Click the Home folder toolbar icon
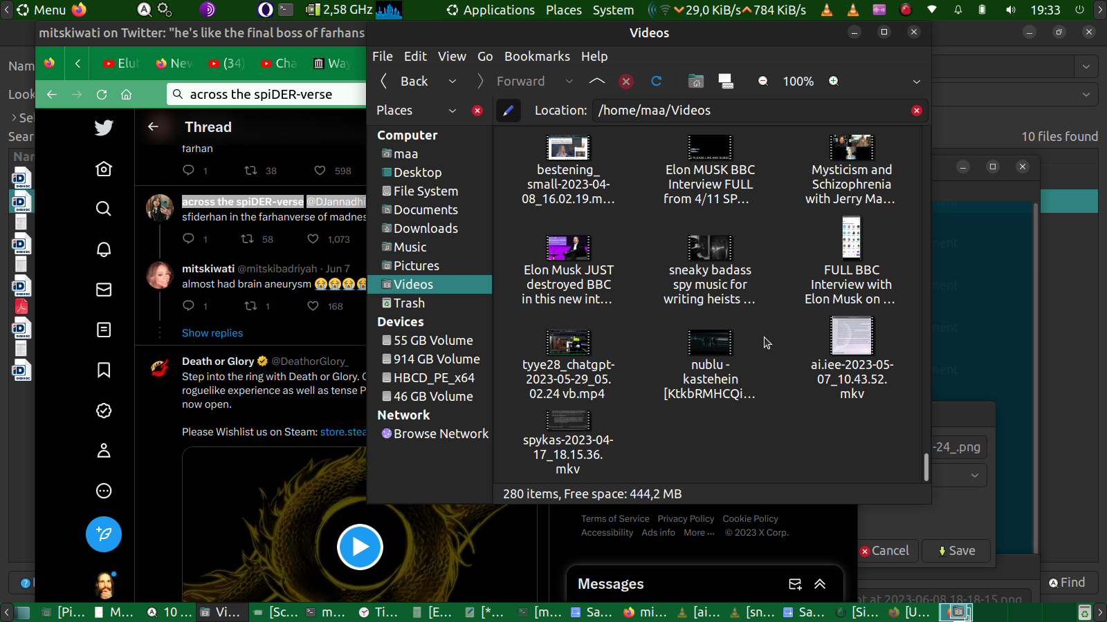 [695, 82]
